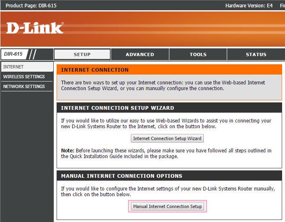285x222 pixels.
Task: Open the TOOLS tab
Action: (198, 54)
